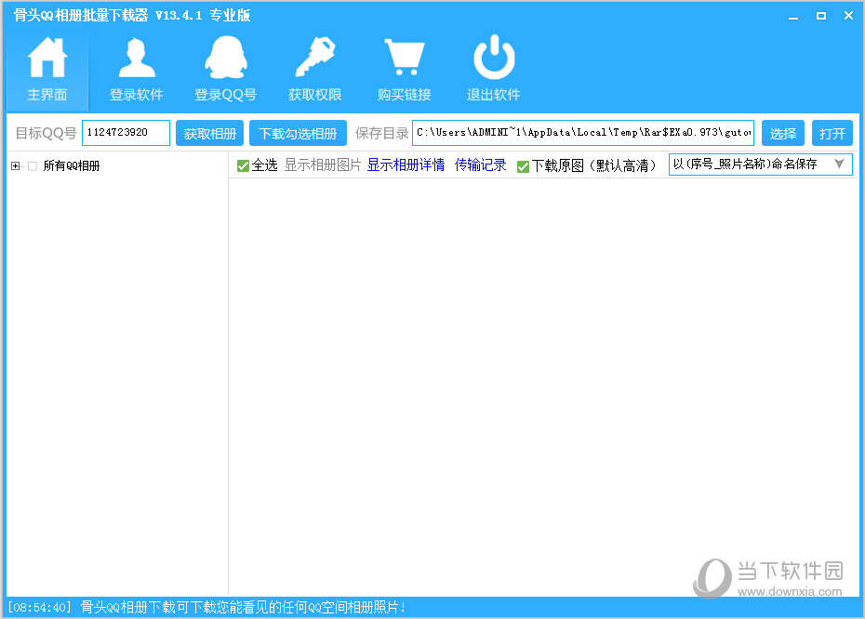Viewport: 865px width, 619px height.
Task: Focus the 目标QQ号 input field
Action: click(x=126, y=133)
